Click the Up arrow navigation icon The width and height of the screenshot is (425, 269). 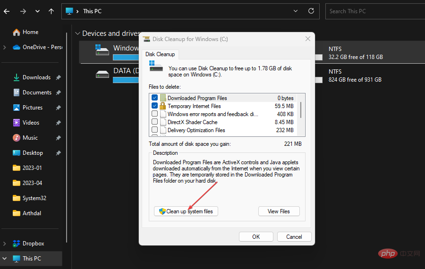(51, 11)
